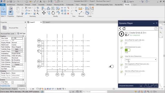Screen dimensions: 165x93
Task: Click the Aligned Dimension measure icon
Action: 80,9
